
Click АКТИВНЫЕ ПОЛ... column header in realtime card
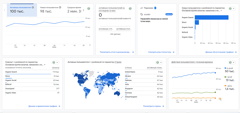pos(124,29)
